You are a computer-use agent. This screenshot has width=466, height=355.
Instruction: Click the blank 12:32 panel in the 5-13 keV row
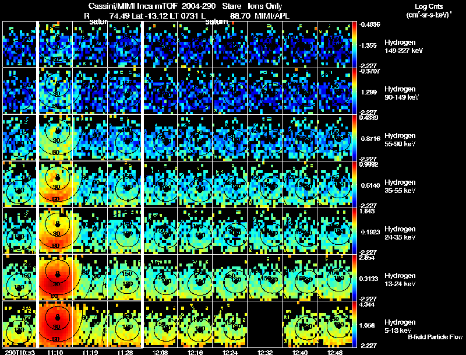pos(265,324)
